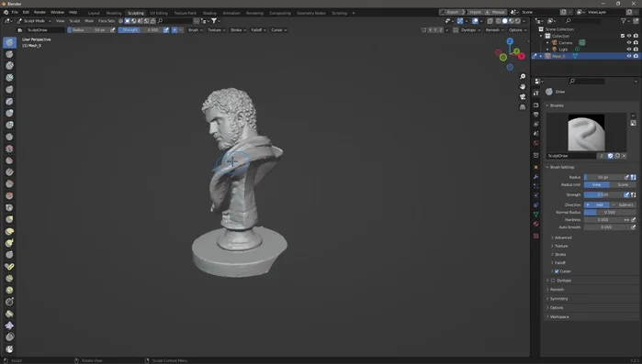The width and height of the screenshot is (642, 364).
Task: Open the Falloff dropdown in header
Action: [x=258, y=30]
